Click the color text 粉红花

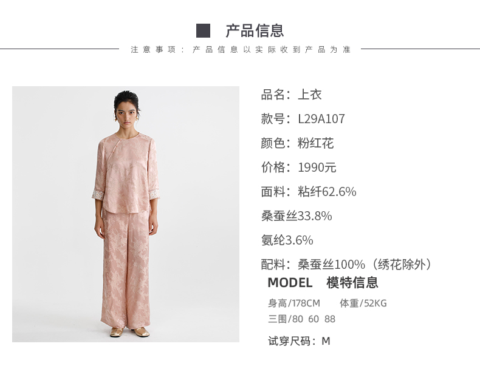315,143
